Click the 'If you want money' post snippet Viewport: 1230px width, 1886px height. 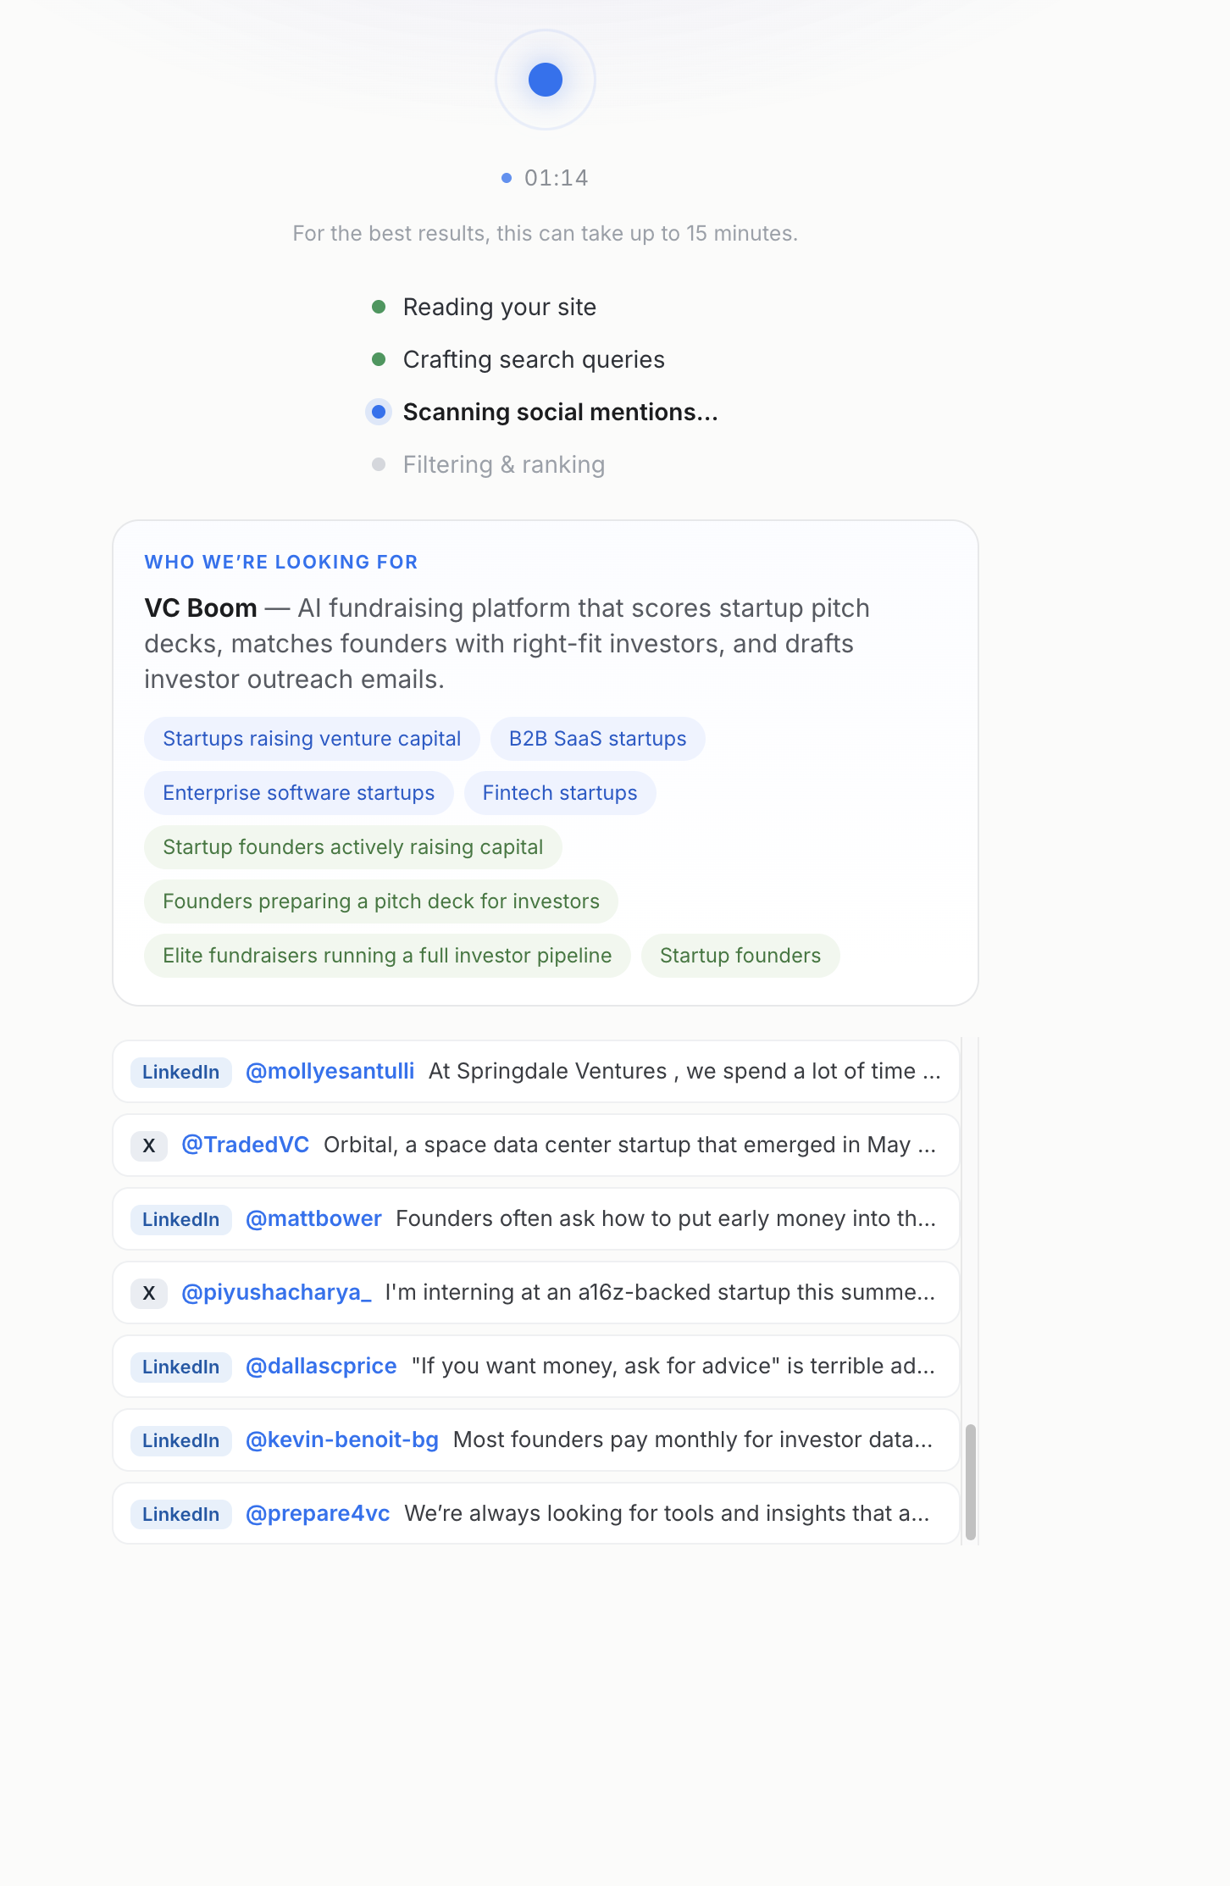673,1367
